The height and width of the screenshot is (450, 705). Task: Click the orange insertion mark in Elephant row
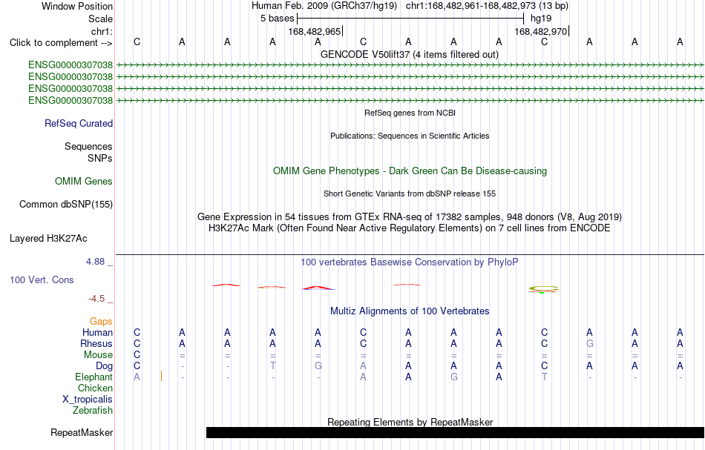161,377
